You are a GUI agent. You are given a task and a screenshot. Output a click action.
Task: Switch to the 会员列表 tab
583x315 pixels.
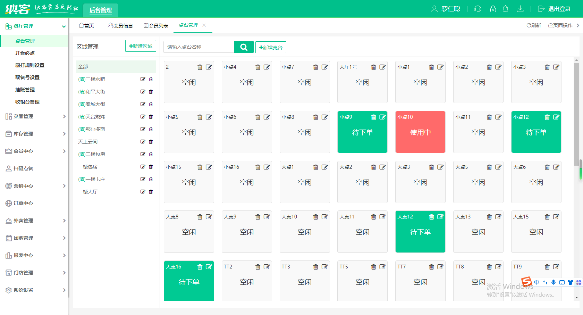156,26
